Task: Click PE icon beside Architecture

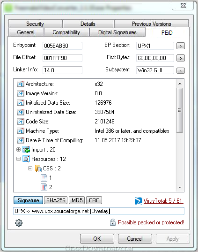Action: 20,84
